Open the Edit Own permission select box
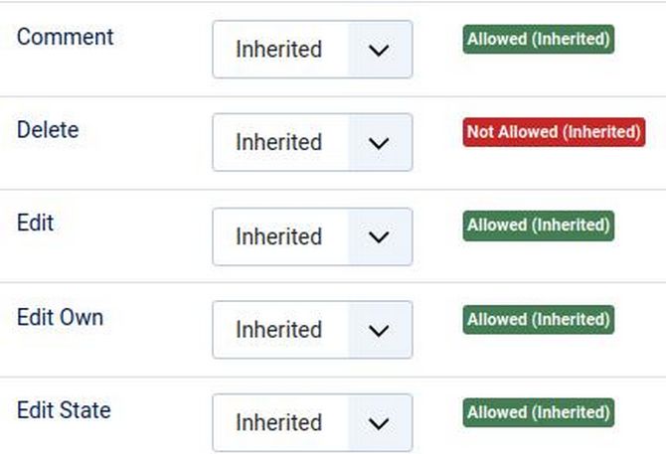 click(280, 330)
